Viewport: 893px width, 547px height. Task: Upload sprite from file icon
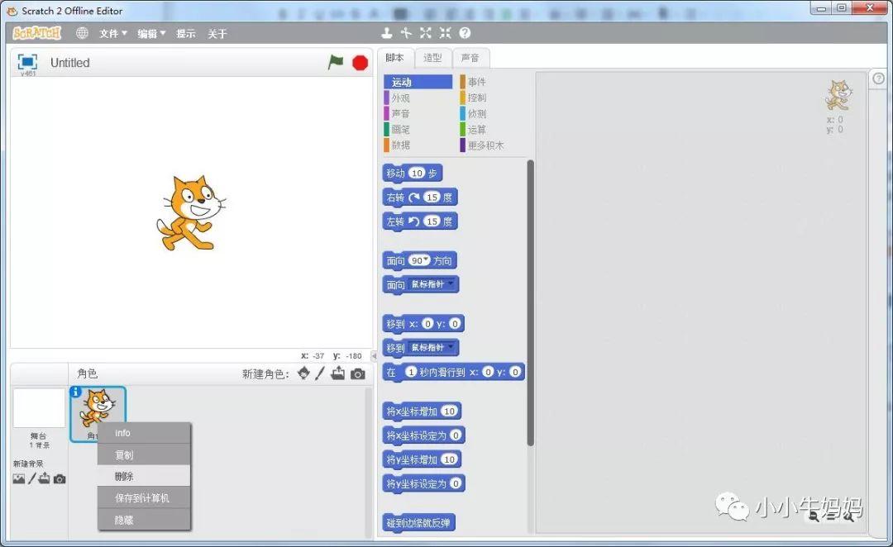click(338, 373)
